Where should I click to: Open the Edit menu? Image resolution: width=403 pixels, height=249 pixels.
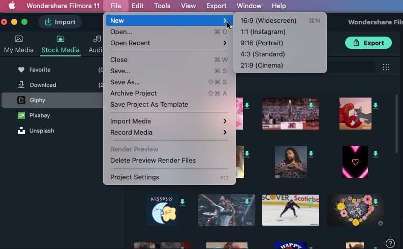pos(138,6)
